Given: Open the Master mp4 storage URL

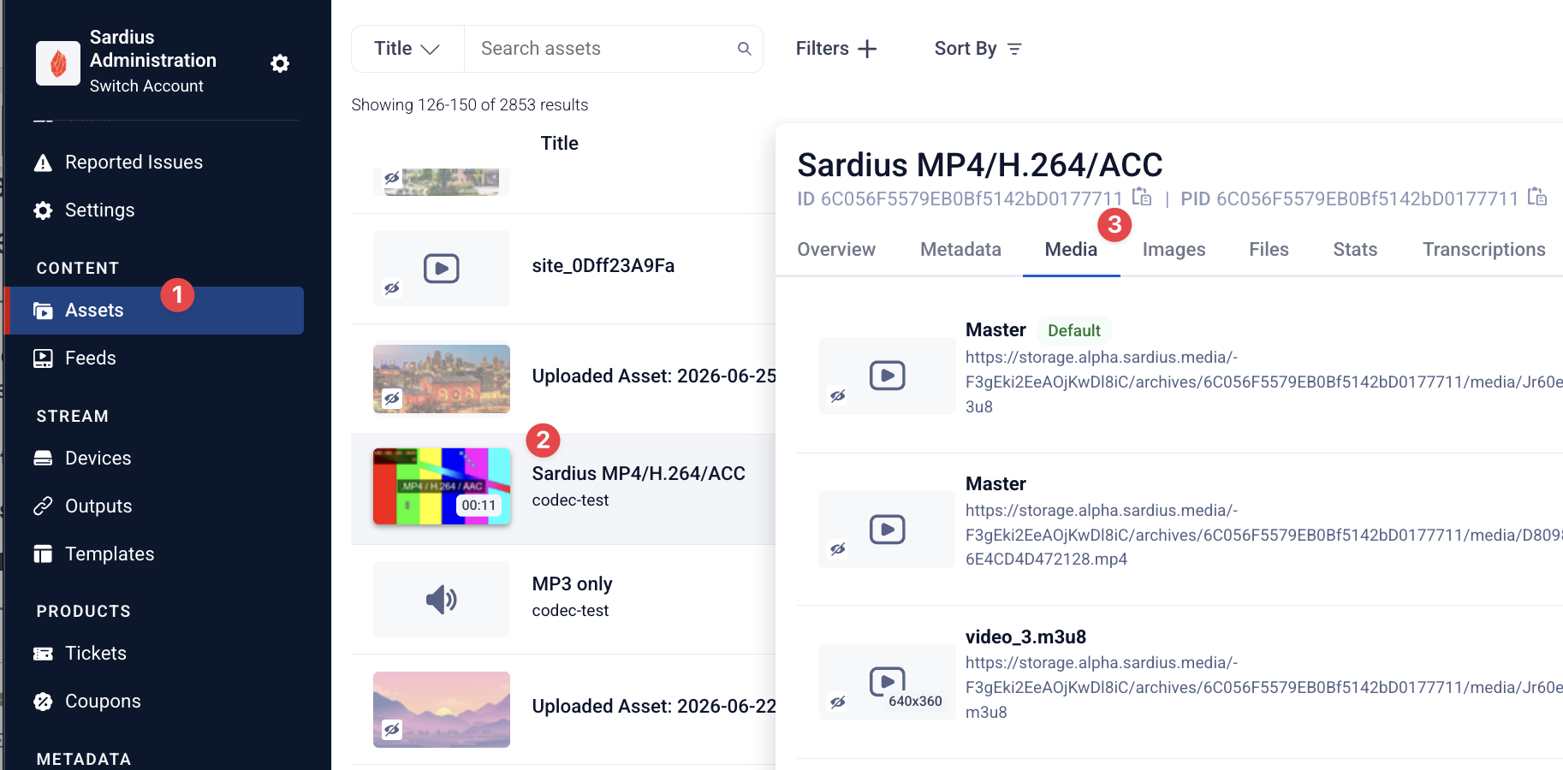Looking at the screenshot, I should 1264,535.
